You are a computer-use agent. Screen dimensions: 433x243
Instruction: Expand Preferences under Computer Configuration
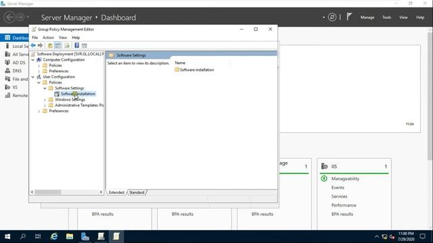tap(39, 71)
